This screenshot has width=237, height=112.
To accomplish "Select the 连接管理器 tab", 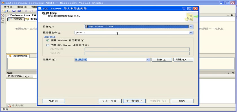I will 18,56.
